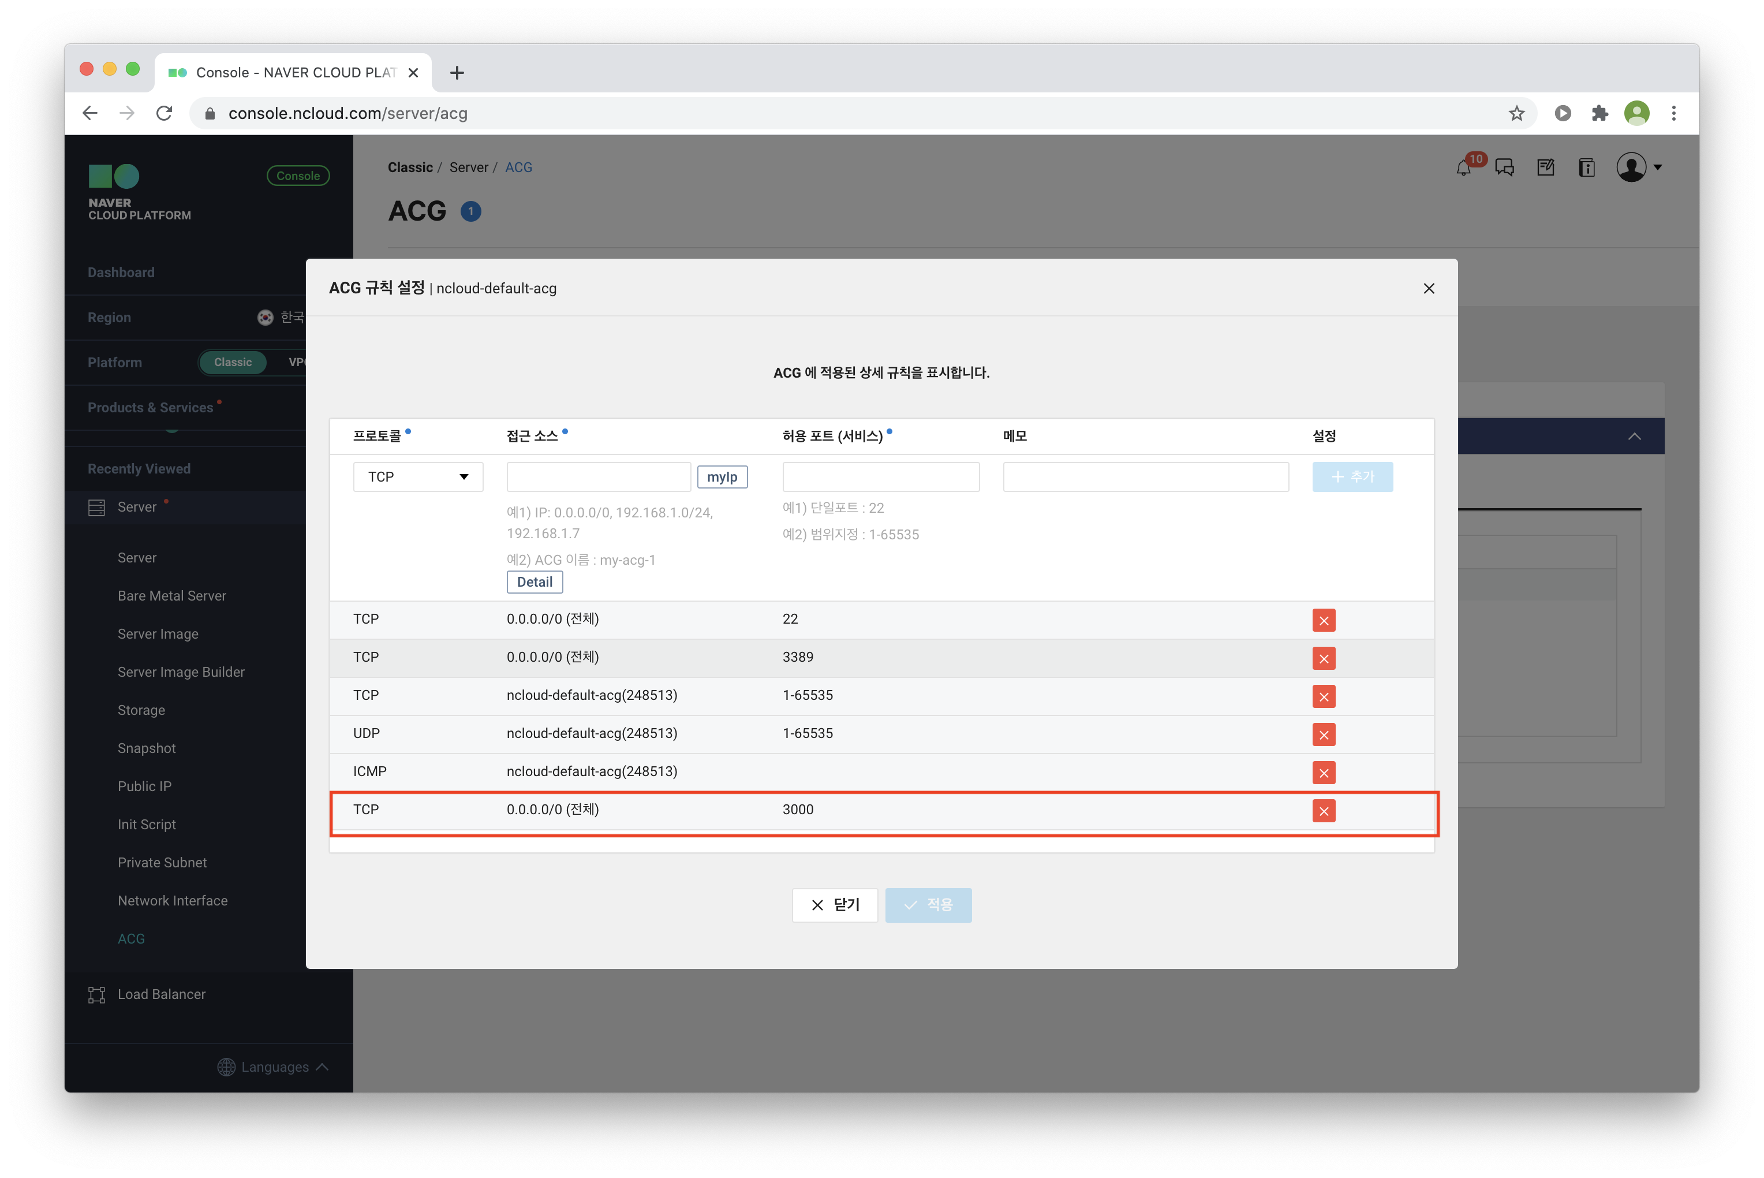Open the notifications bell icon

coord(1463,167)
